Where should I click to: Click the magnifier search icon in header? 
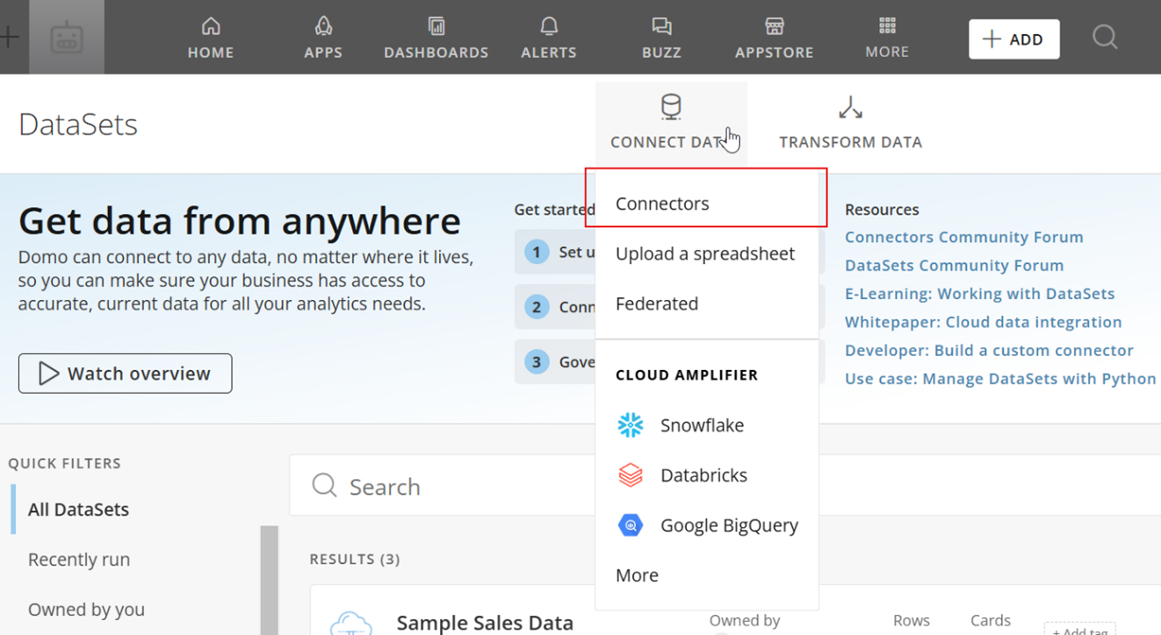click(1105, 38)
